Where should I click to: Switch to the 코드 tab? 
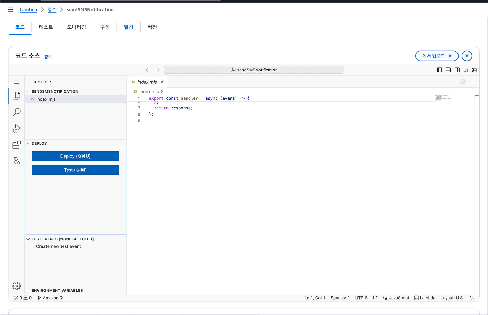tap(20, 27)
